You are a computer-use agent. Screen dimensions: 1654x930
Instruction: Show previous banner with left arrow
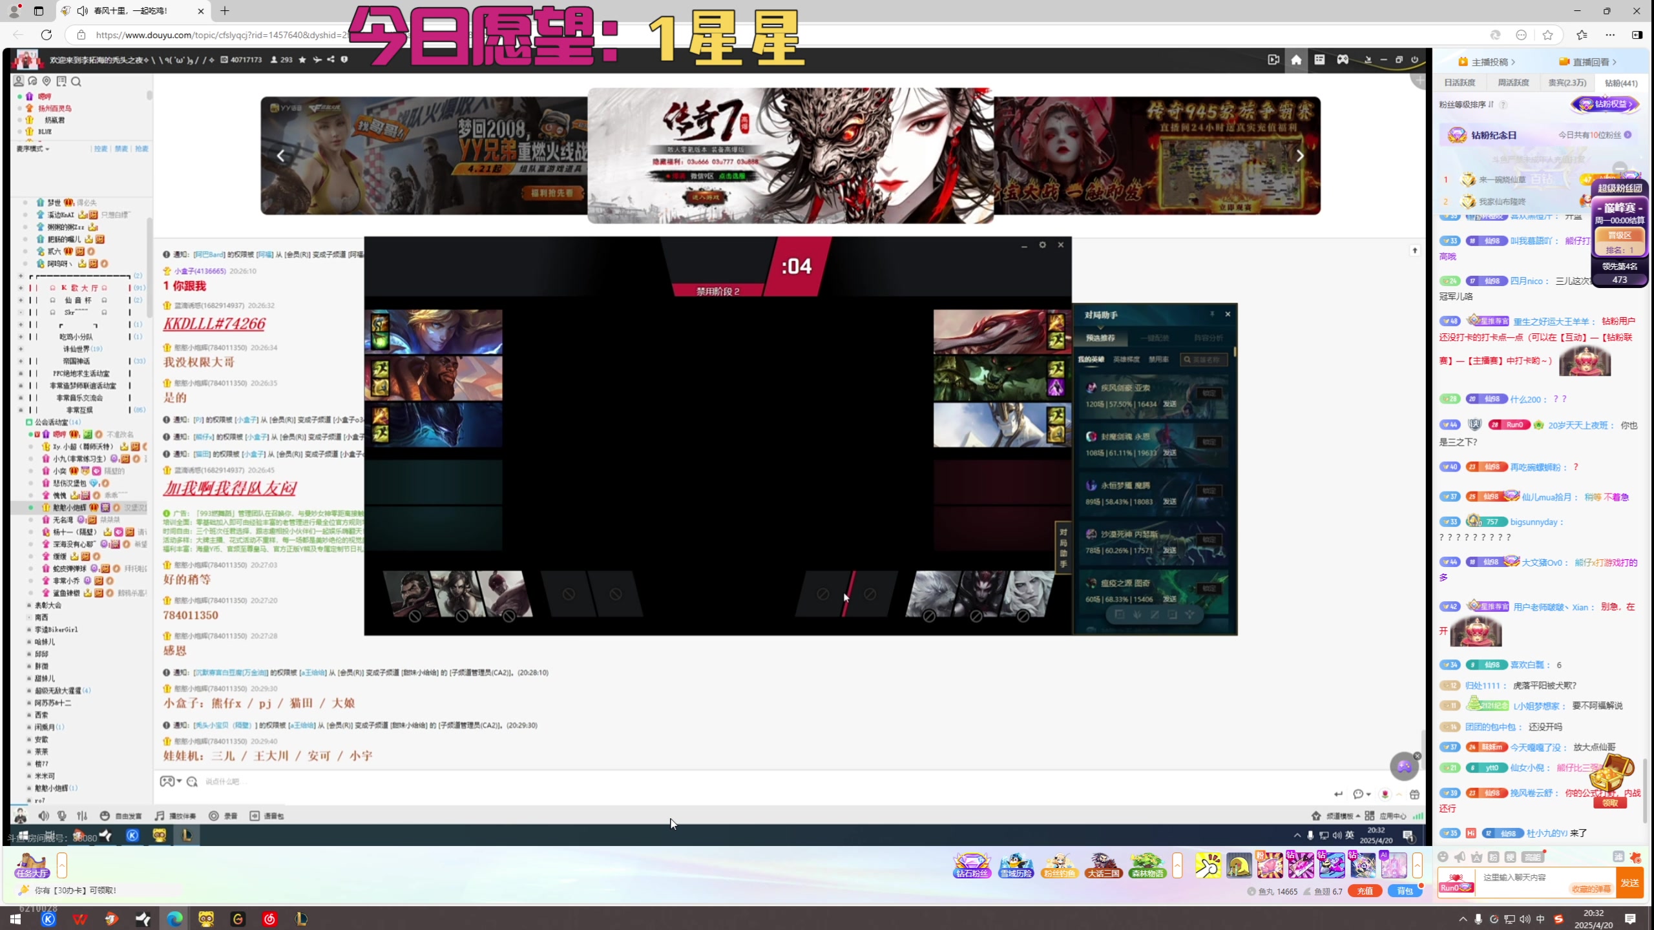280,156
